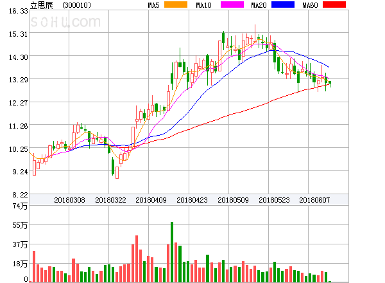The image size is (385, 283).
Task: Click the 20180409 date label
Action: tap(151, 200)
